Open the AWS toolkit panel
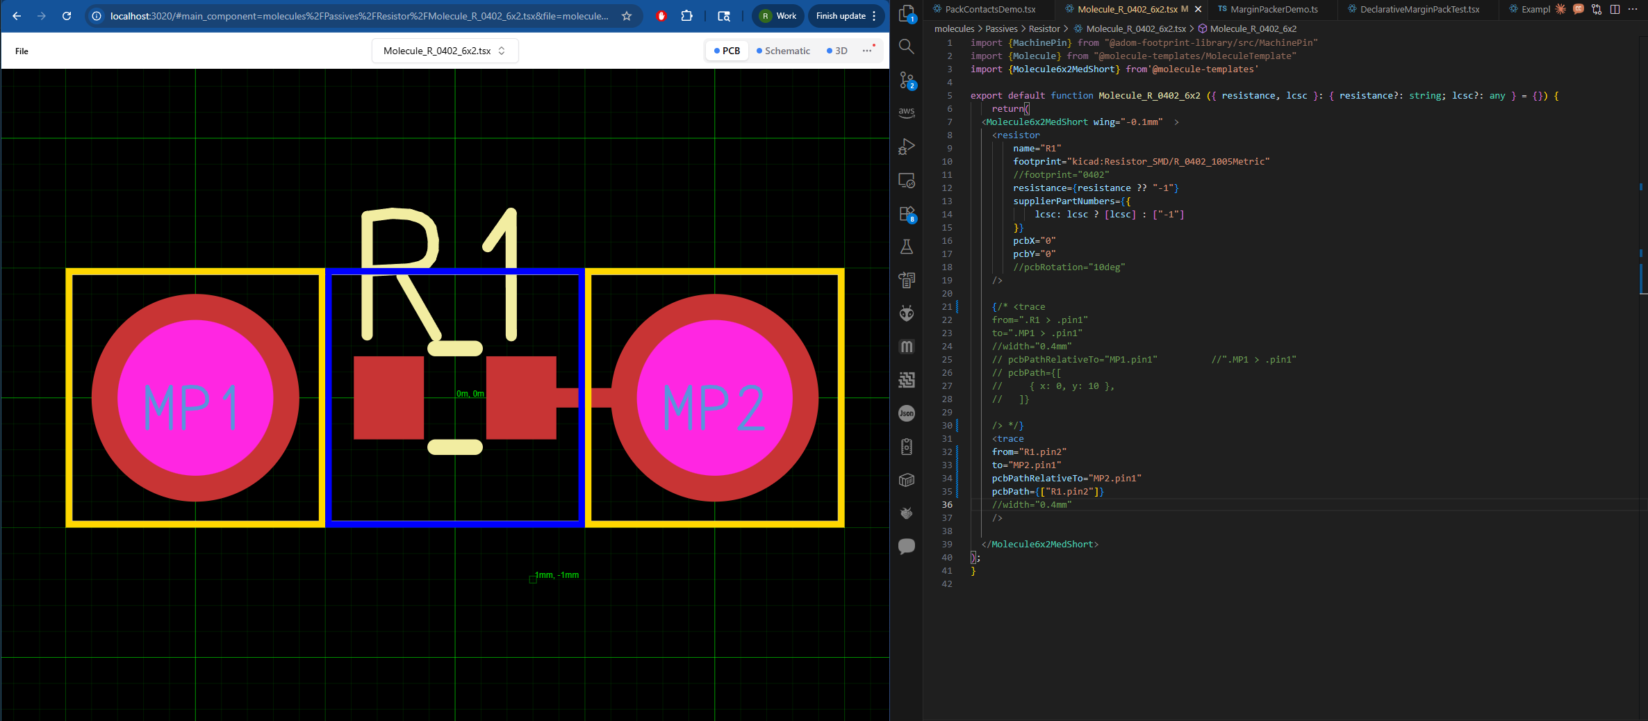 pyautogui.click(x=907, y=113)
